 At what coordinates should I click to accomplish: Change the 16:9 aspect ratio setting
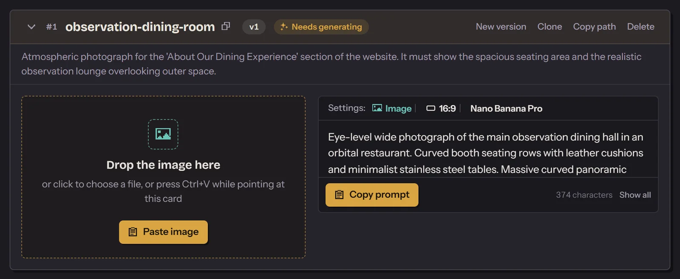tap(441, 108)
